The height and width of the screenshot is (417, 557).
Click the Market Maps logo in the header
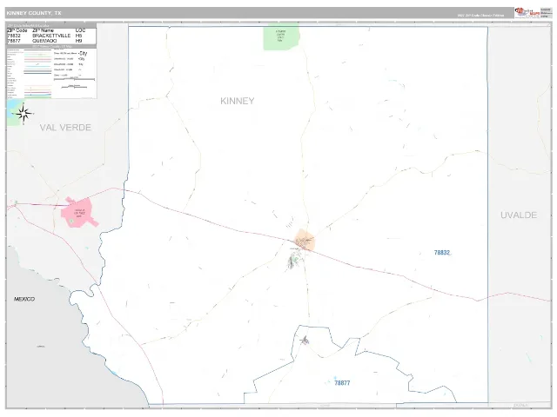[527, 13]
